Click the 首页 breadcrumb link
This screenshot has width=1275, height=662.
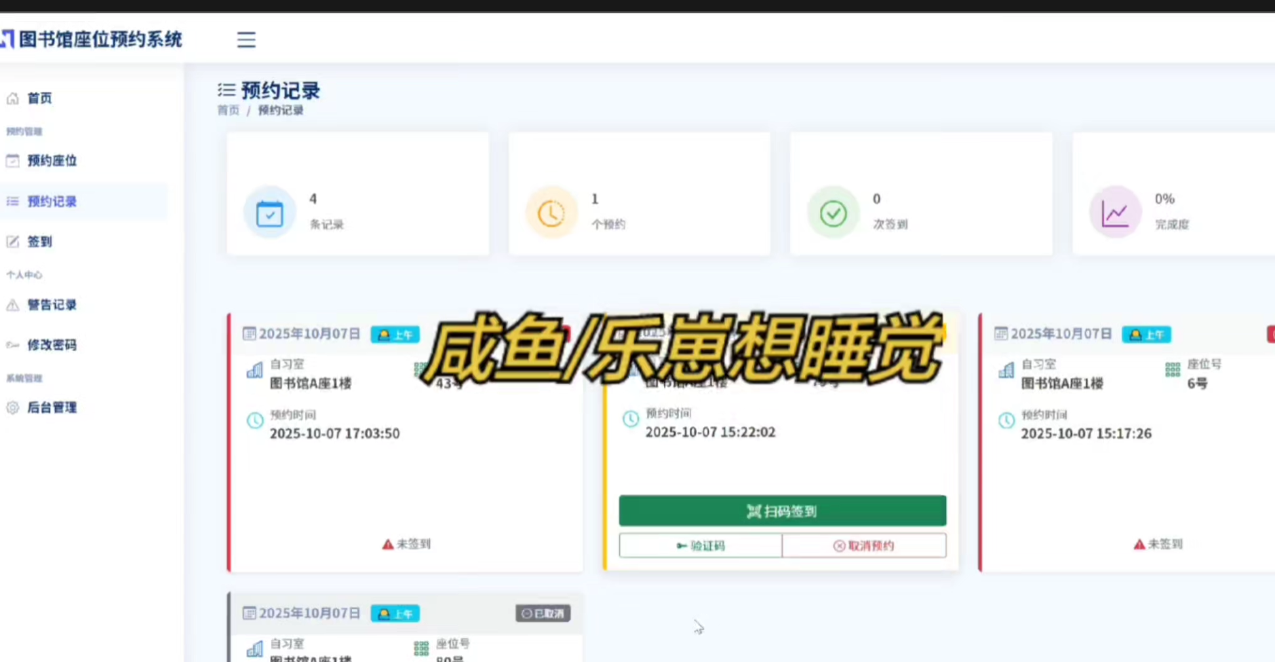coord(228,110)
